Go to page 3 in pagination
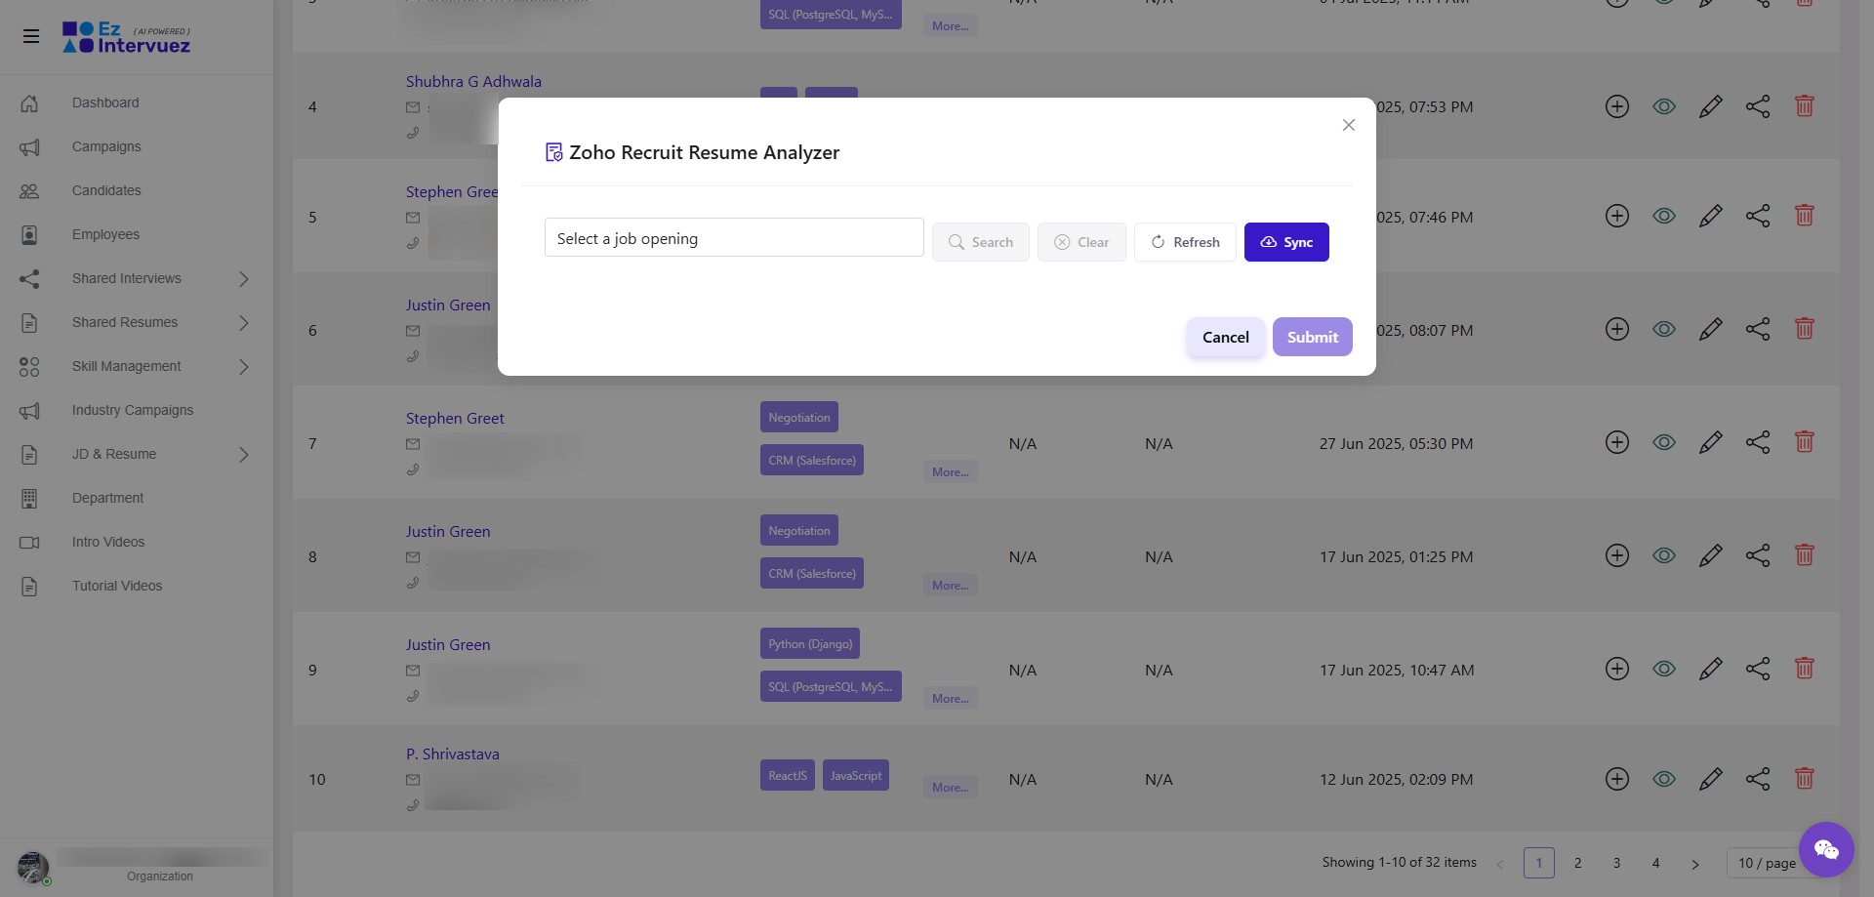The height and width of the screenshot is (897, 1874). tap(1616, 863)
